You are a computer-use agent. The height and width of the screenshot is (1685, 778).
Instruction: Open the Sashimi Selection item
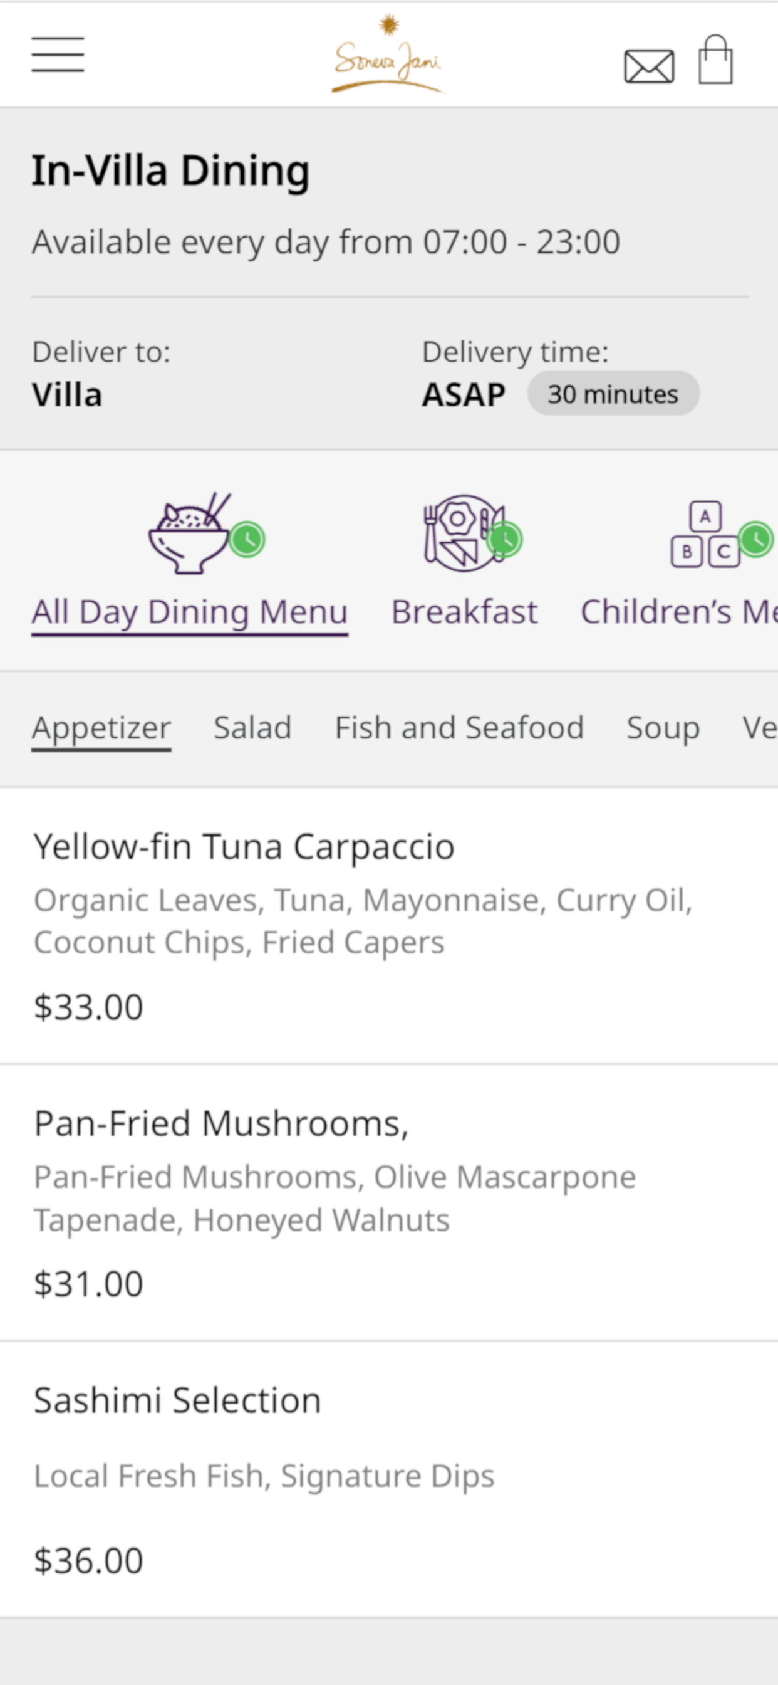point(177,1400)
